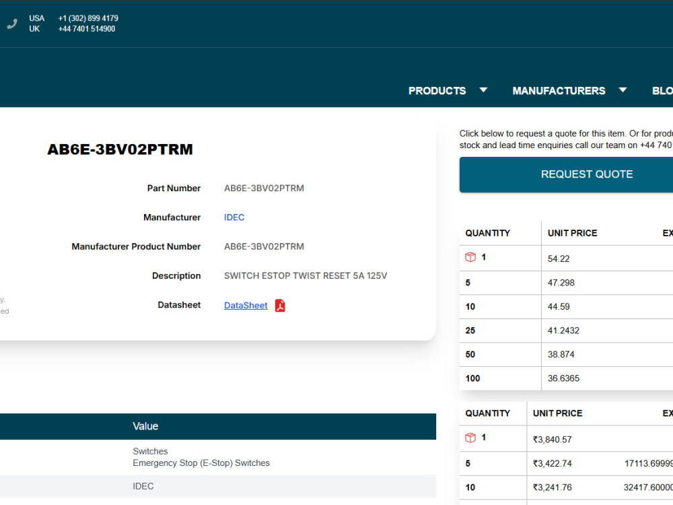
Task: Click UNIT PRICE header in second table
Action: click(557, 413)
